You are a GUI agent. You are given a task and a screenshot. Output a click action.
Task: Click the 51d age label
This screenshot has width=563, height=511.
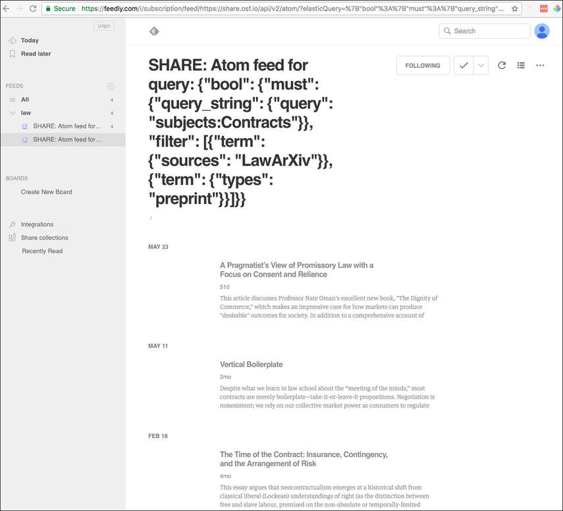[x=225, y=287]
